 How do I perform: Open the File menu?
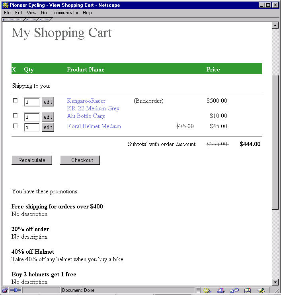tap(7, 13)
